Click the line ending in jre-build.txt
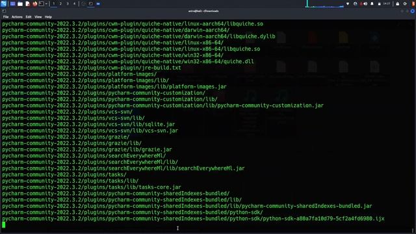This screenshot has height=234, width=416. pyautogui.click(x=92, y=68)
